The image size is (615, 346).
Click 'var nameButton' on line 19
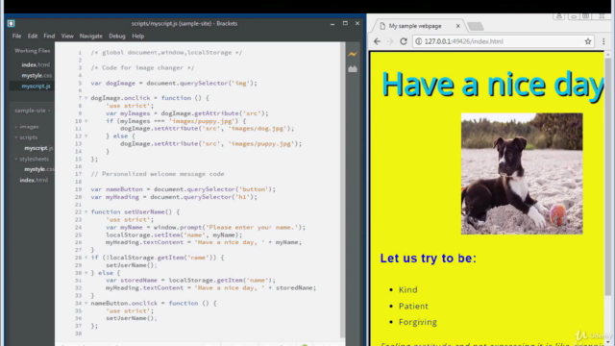117,189
